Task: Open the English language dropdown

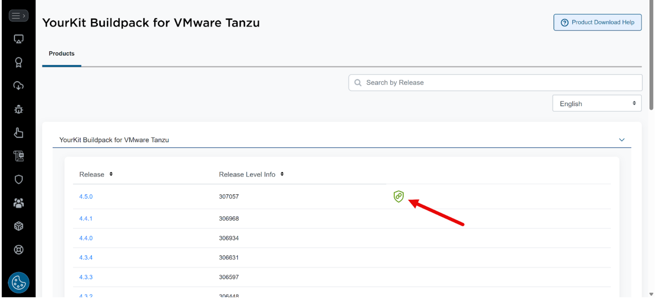Action: click(597, 104)
